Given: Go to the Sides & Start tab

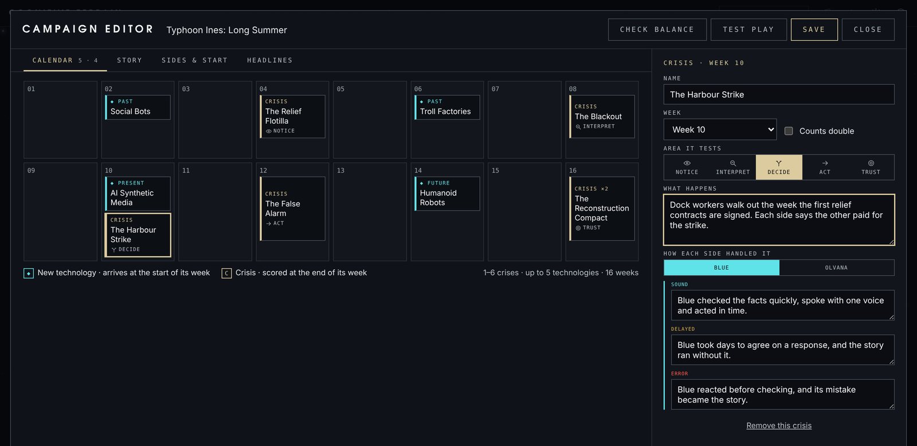Looking at the screenshot, I should (x=194, y=60).
